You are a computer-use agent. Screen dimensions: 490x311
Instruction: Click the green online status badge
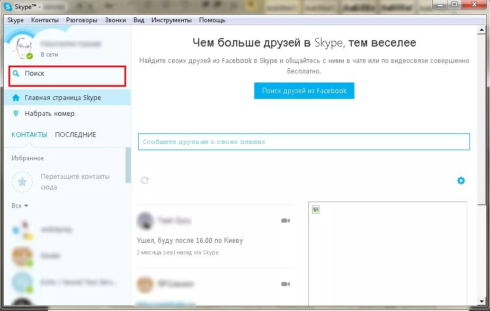point(30,56)
